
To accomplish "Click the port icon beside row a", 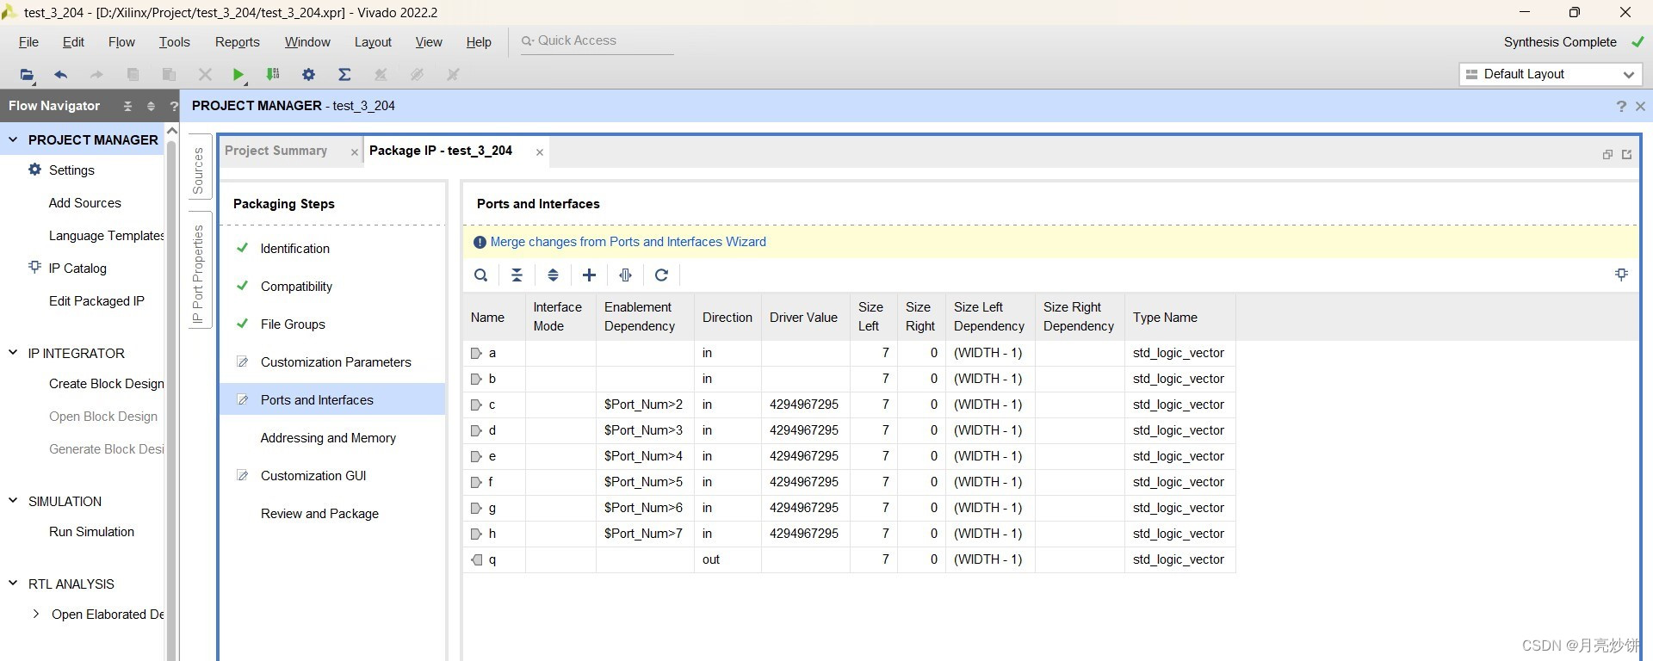I will [476, 353].
